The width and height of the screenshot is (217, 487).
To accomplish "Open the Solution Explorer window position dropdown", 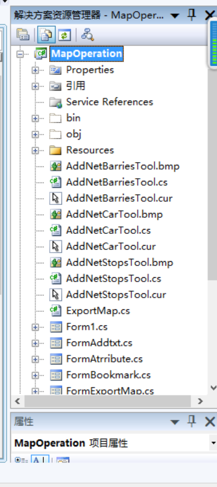I will pyautogui.click(x=175, y=16).
